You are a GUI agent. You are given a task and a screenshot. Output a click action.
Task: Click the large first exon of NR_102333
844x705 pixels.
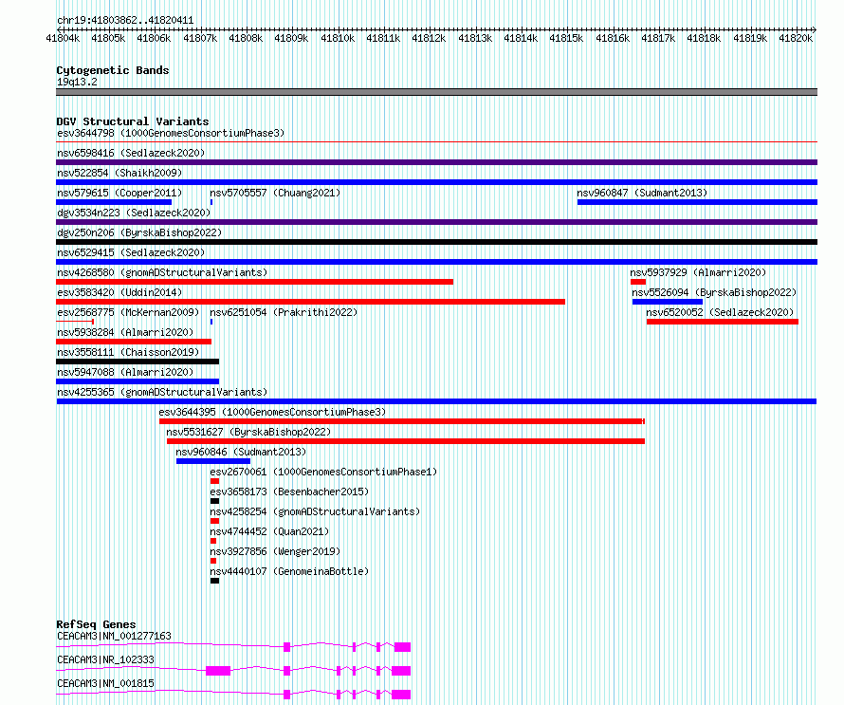218,671
